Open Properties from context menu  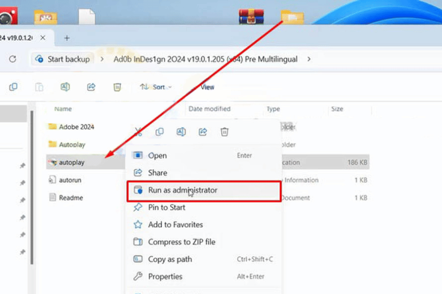tap(165, 276)
